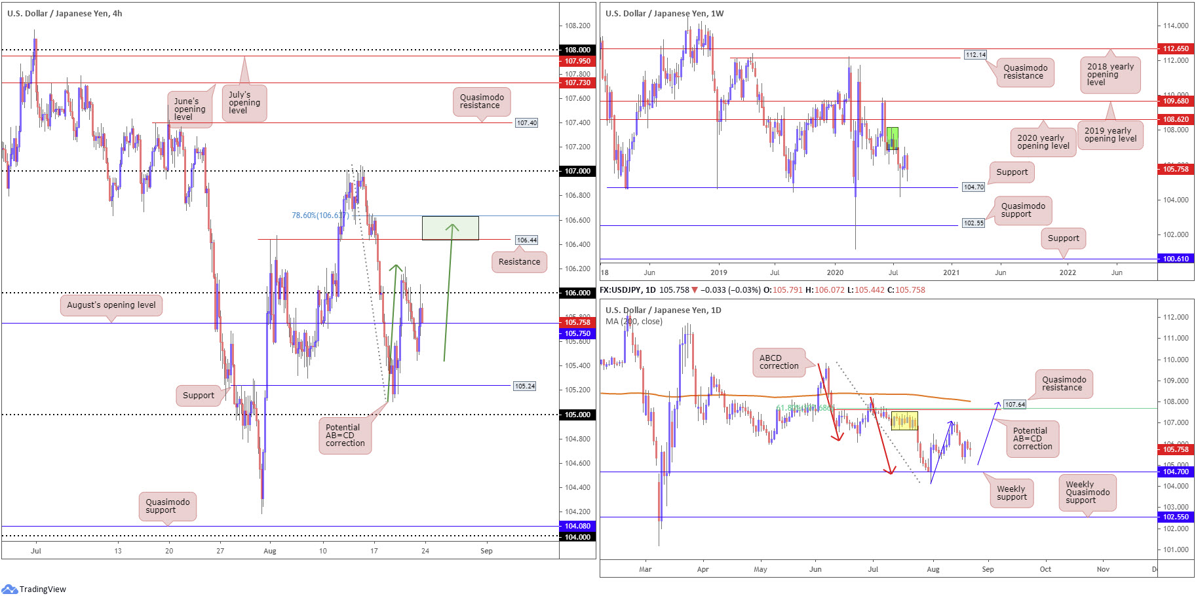Click the Support callout beside 104.70 label
The width and height of the screenshot is (1196, 596).
click(x=1012, y=172)
